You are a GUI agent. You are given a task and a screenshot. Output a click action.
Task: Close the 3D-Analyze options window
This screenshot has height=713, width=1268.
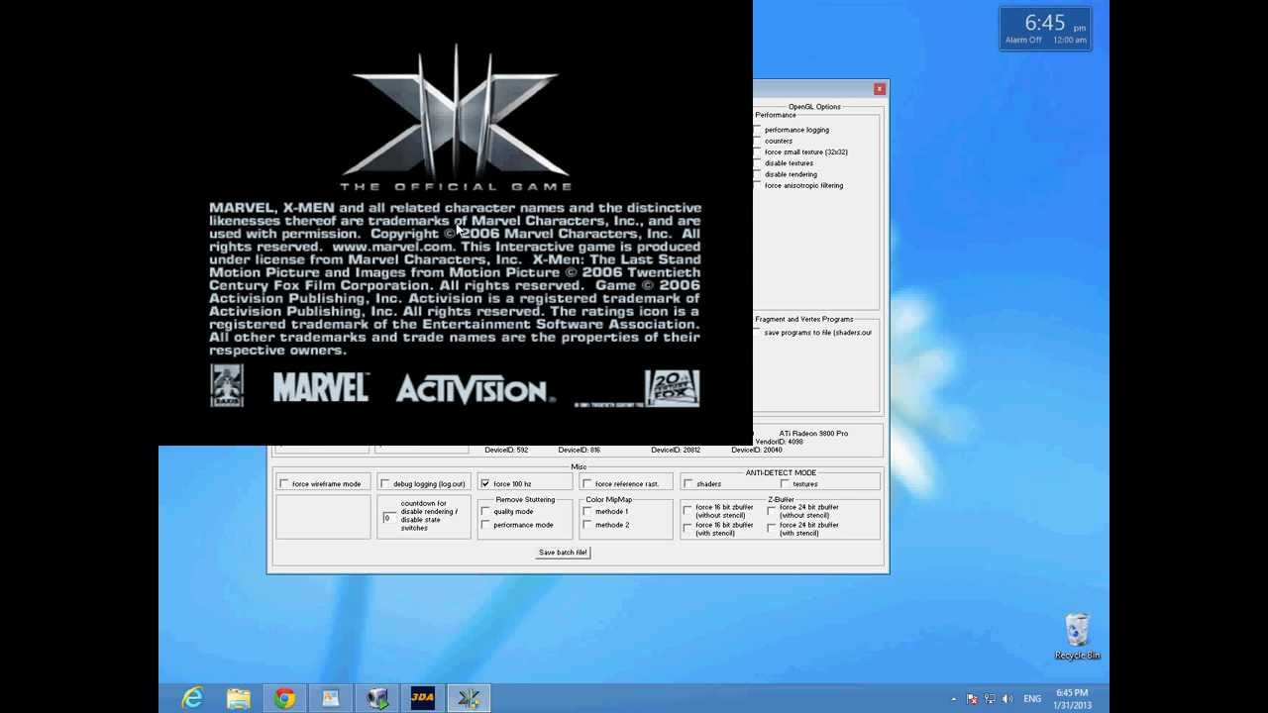[x=879, y=89]
